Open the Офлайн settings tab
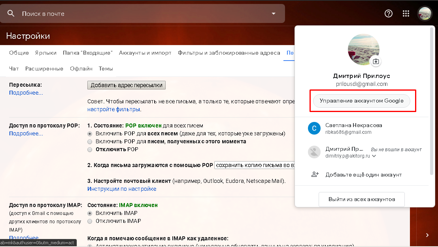Screen dimensions: 438x247 81,68
